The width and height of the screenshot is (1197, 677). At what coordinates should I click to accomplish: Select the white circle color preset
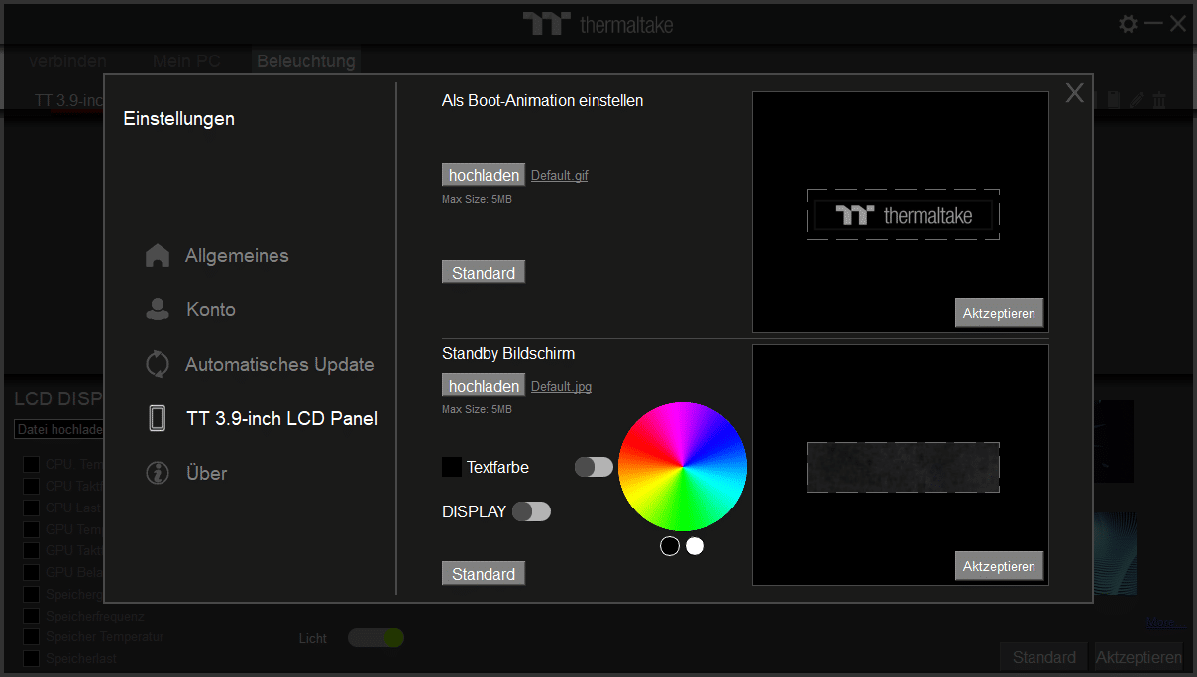point(695,546)
